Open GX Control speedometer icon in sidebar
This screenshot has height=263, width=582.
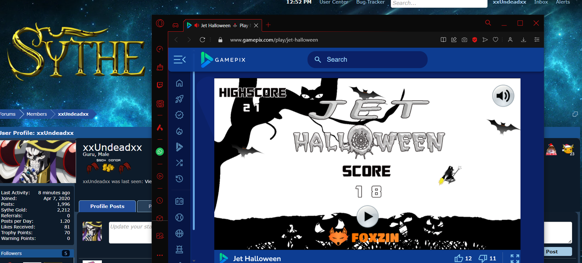(160, 49)
